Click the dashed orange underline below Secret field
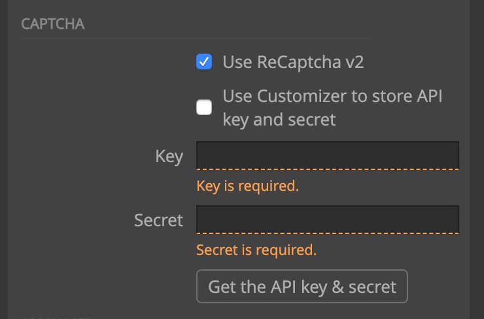 328,233
